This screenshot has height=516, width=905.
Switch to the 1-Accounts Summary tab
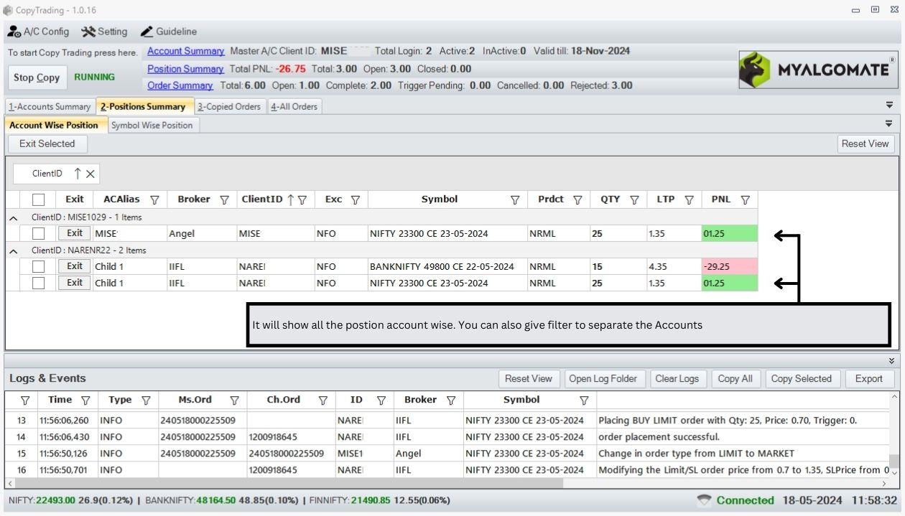(50, 107)
